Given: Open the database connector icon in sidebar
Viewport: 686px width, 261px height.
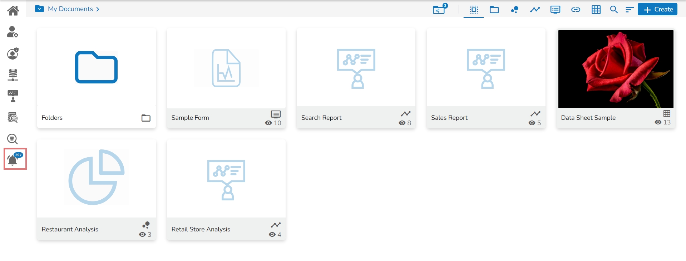Looking at the screenshot, I should point(13,75).
